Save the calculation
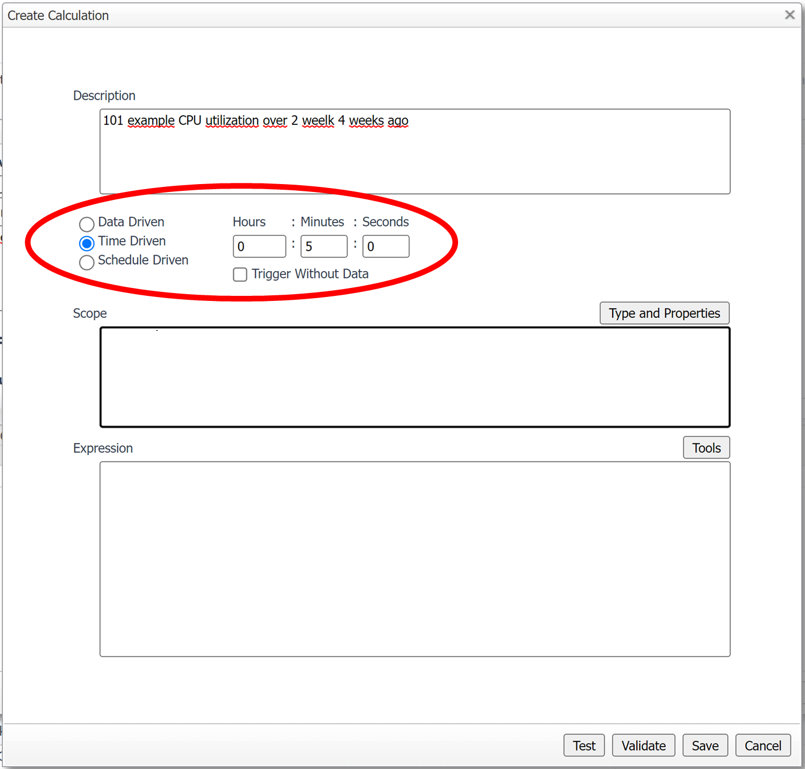Image resolution: width=805 pixels, height=769 pixels. coord(705,745)
